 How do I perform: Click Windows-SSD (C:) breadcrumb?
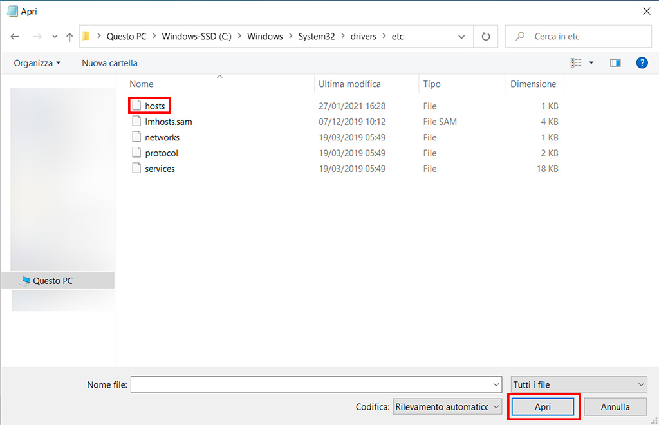pos(197,37)
